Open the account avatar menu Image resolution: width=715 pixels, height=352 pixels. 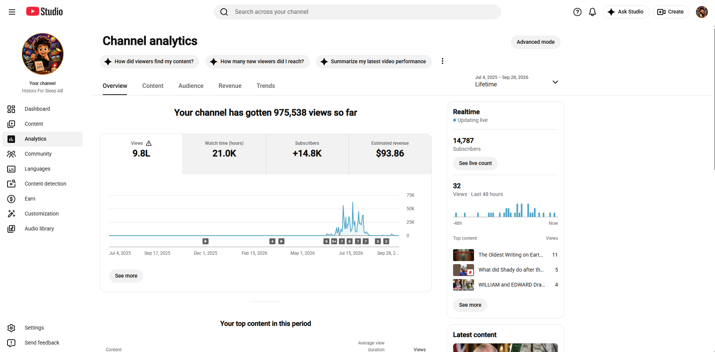tap(702, 12)
